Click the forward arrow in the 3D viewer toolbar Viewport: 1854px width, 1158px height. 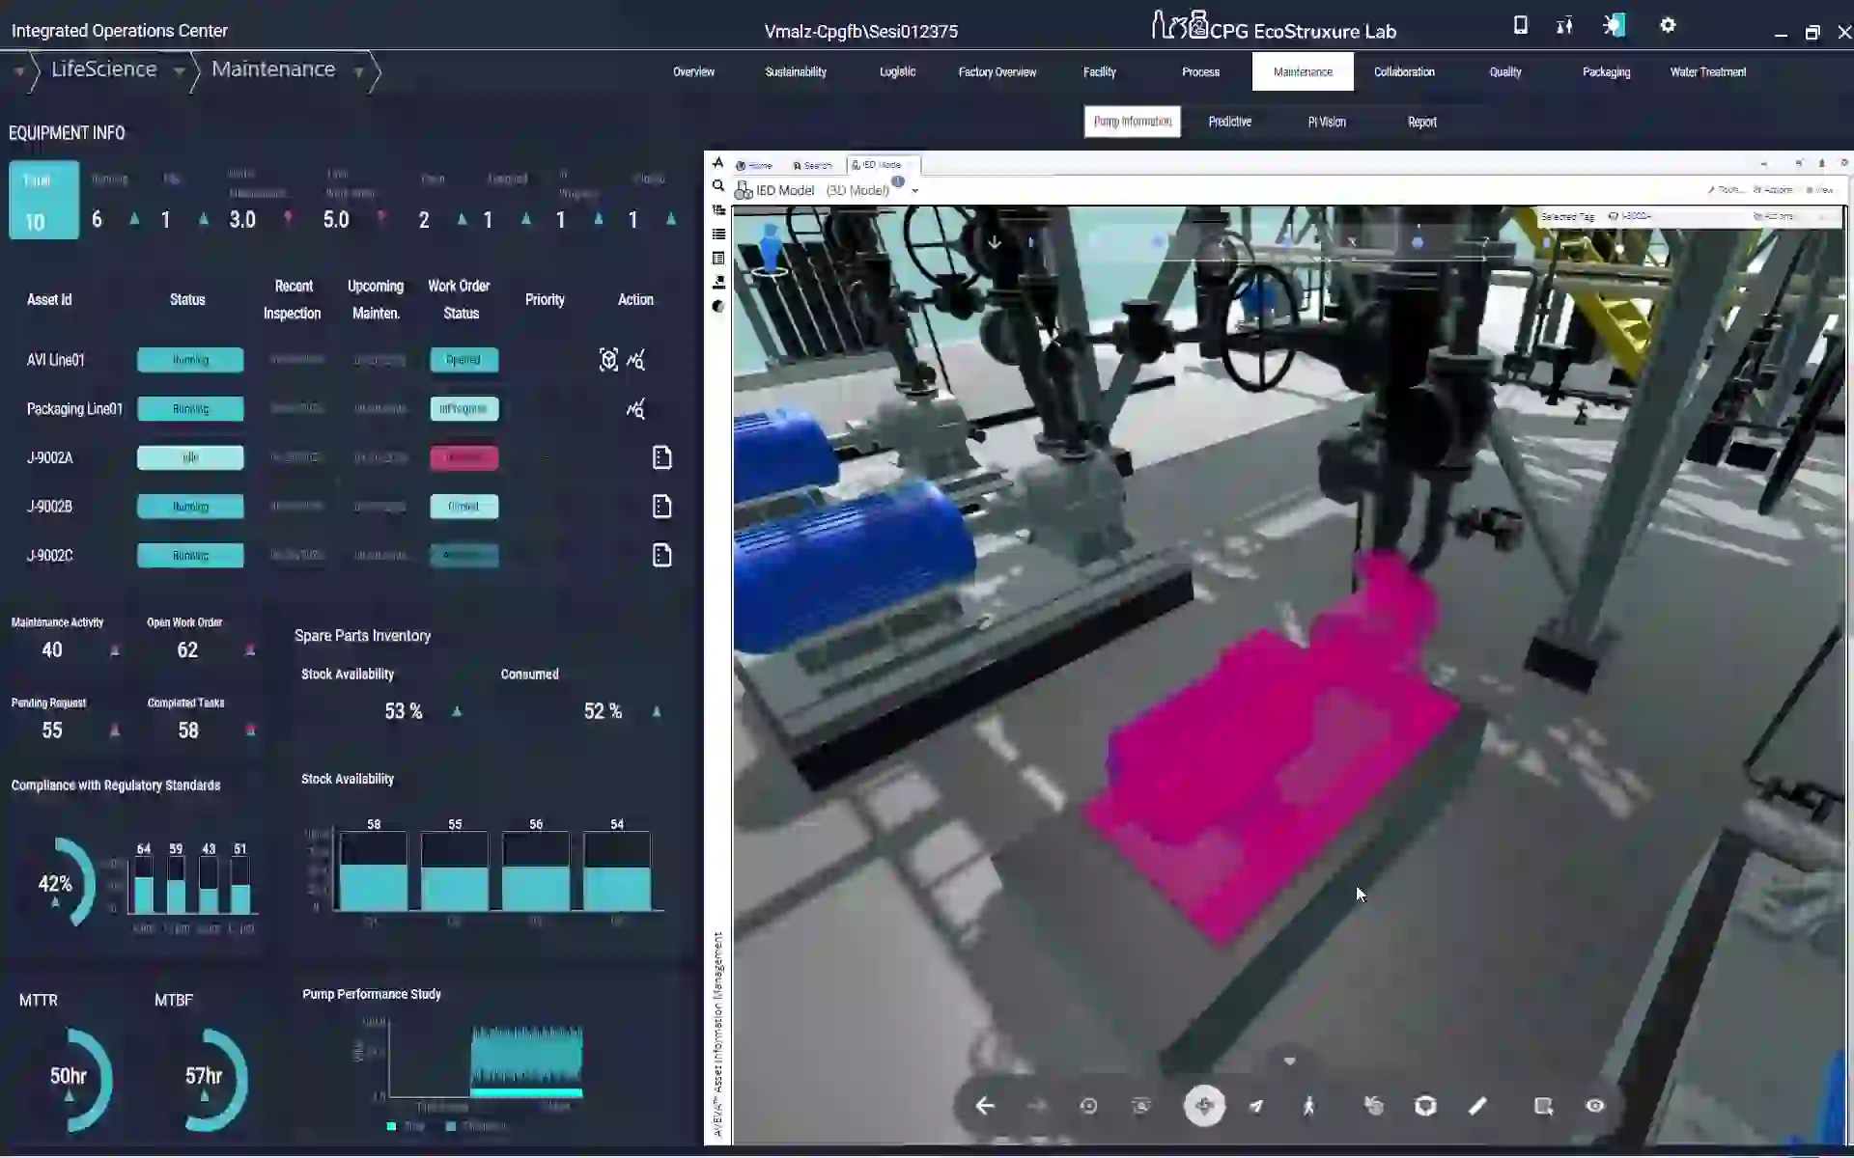(x=1037, y=1106)
